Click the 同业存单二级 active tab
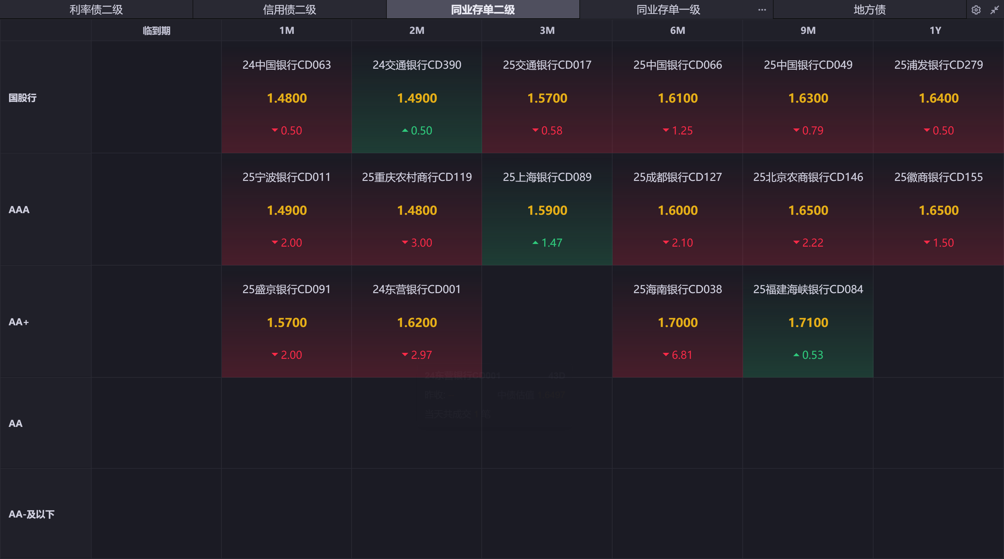The width and height of the screenshot is (1004, 559). point(482,10)
